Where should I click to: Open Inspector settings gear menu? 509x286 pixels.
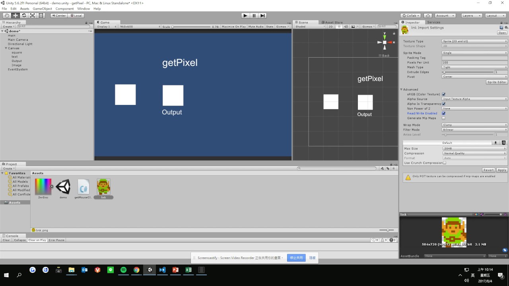pos(506,28)
